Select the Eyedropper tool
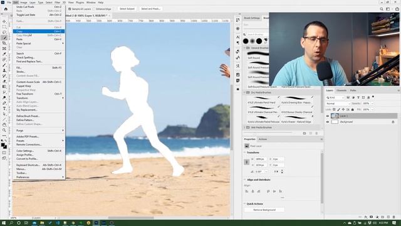This screenshot has height=226, width=401. click(x=4, y=54)
